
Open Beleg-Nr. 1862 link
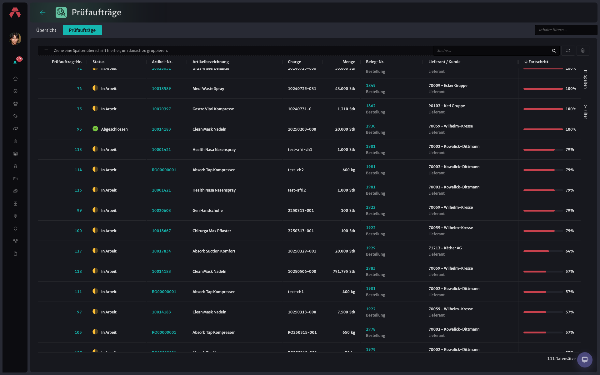coord(371,106)
